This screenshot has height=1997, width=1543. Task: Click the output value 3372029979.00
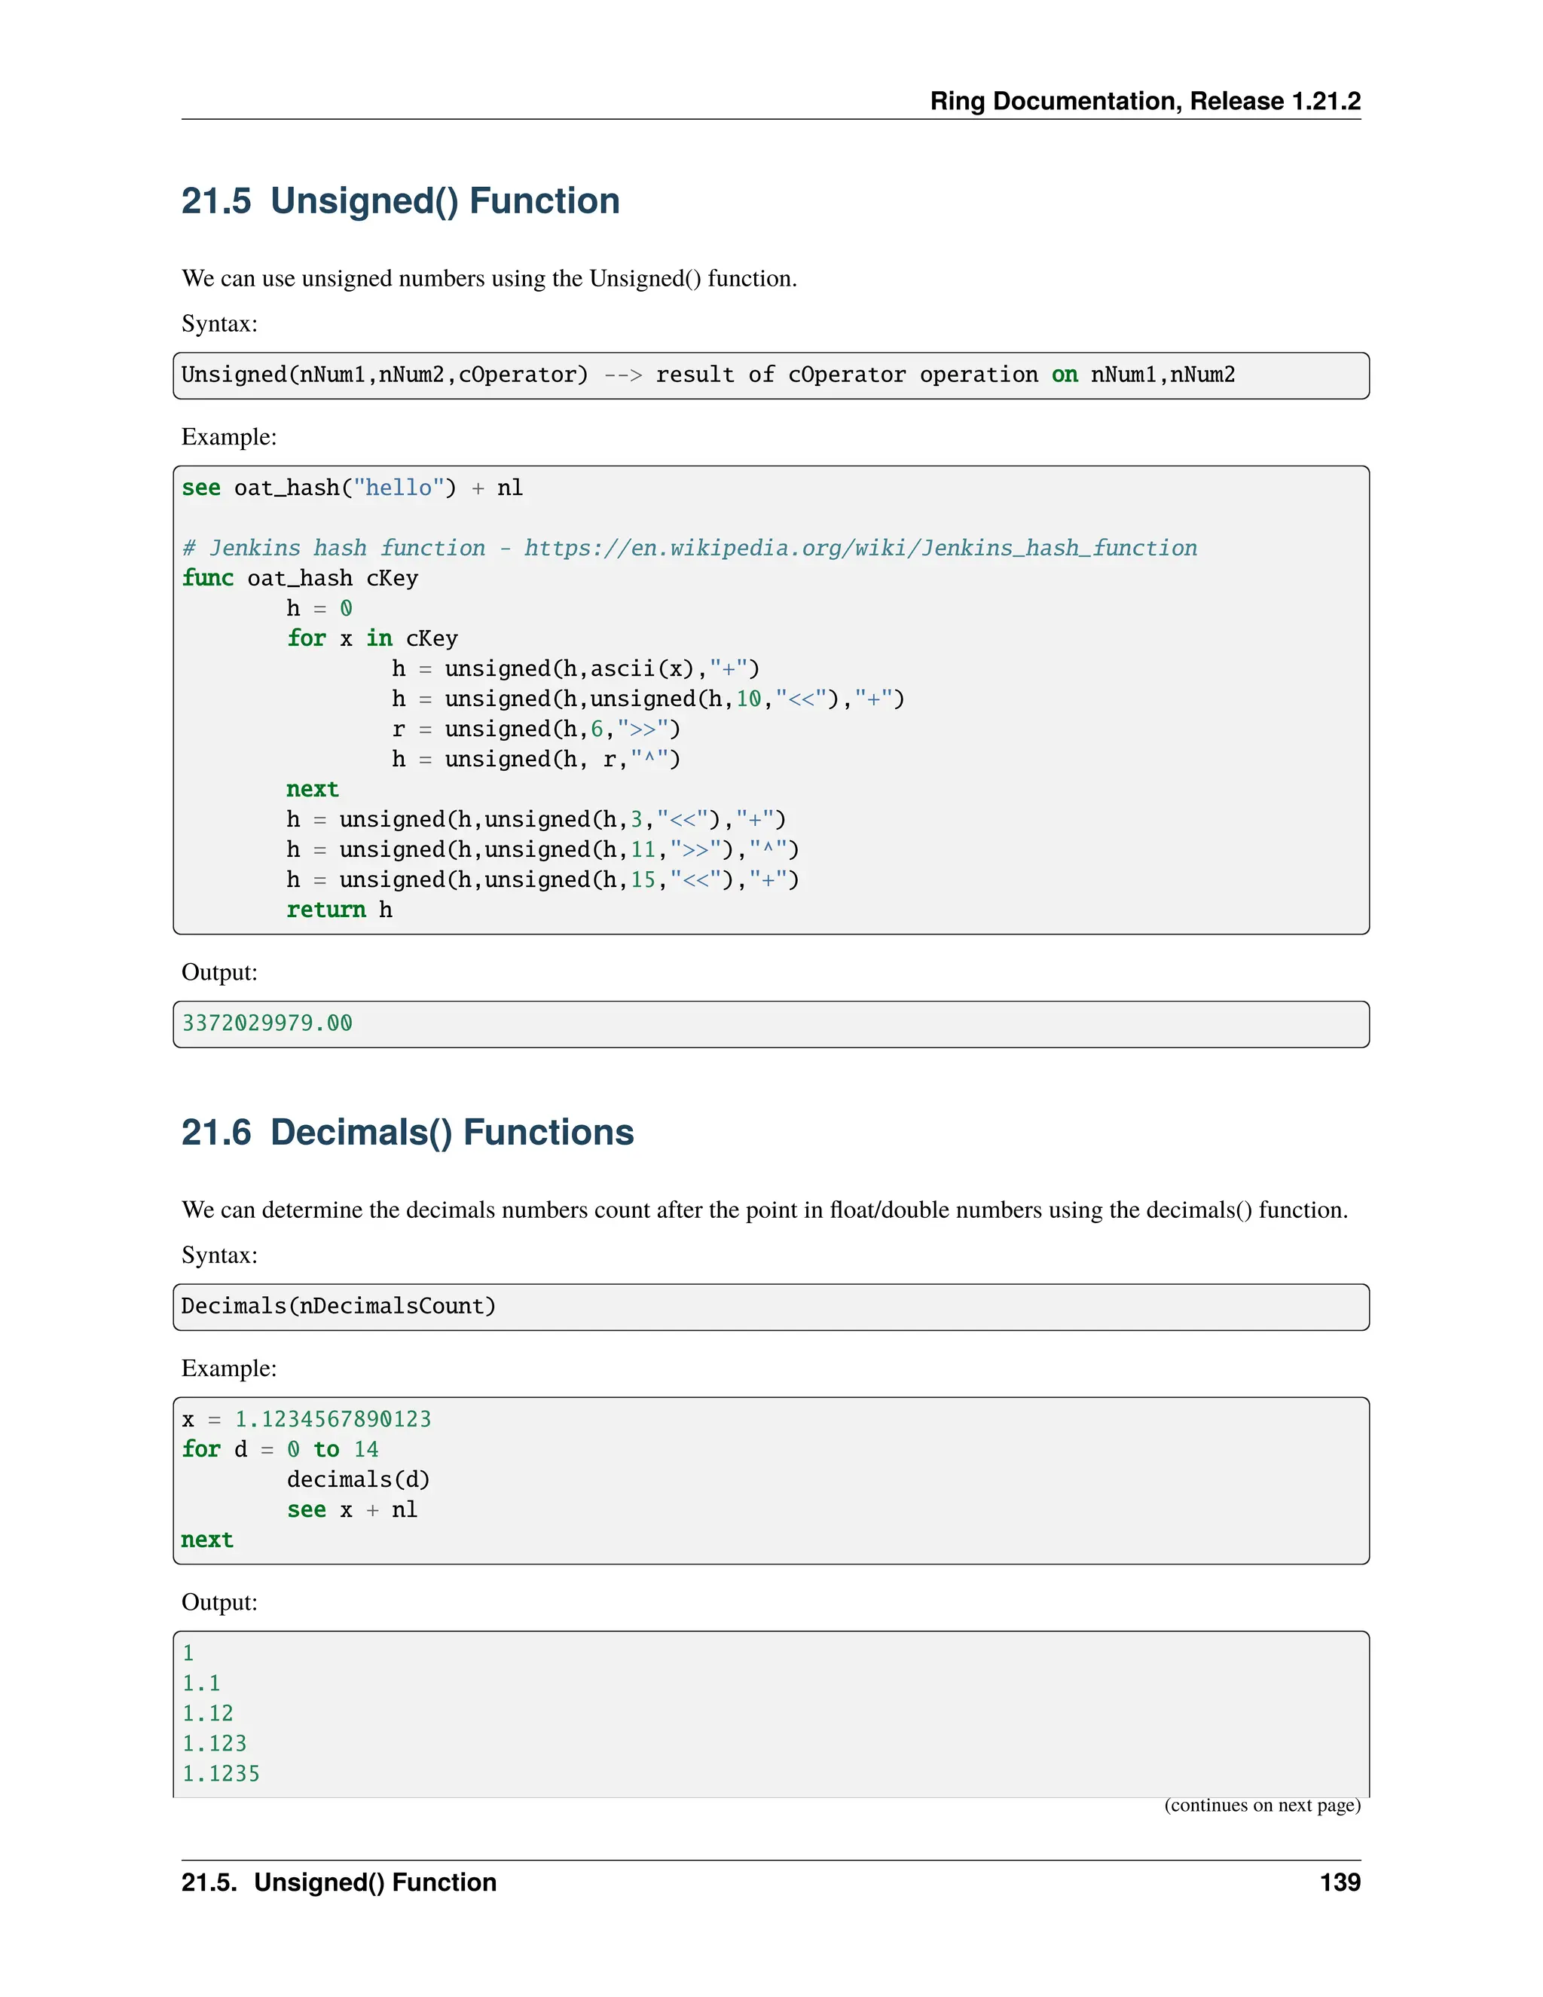[267, 1023]
